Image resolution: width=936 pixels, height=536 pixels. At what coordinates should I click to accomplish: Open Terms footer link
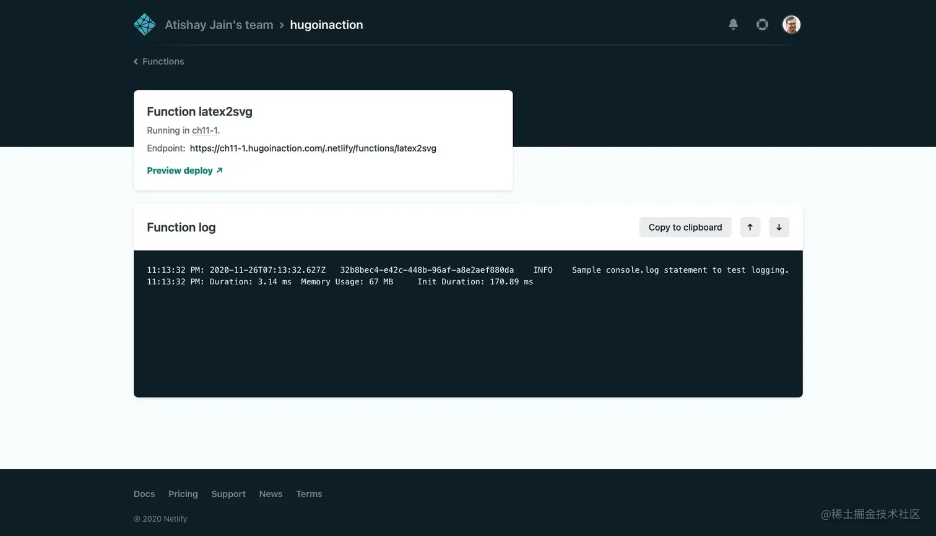(x=309, y=494)
